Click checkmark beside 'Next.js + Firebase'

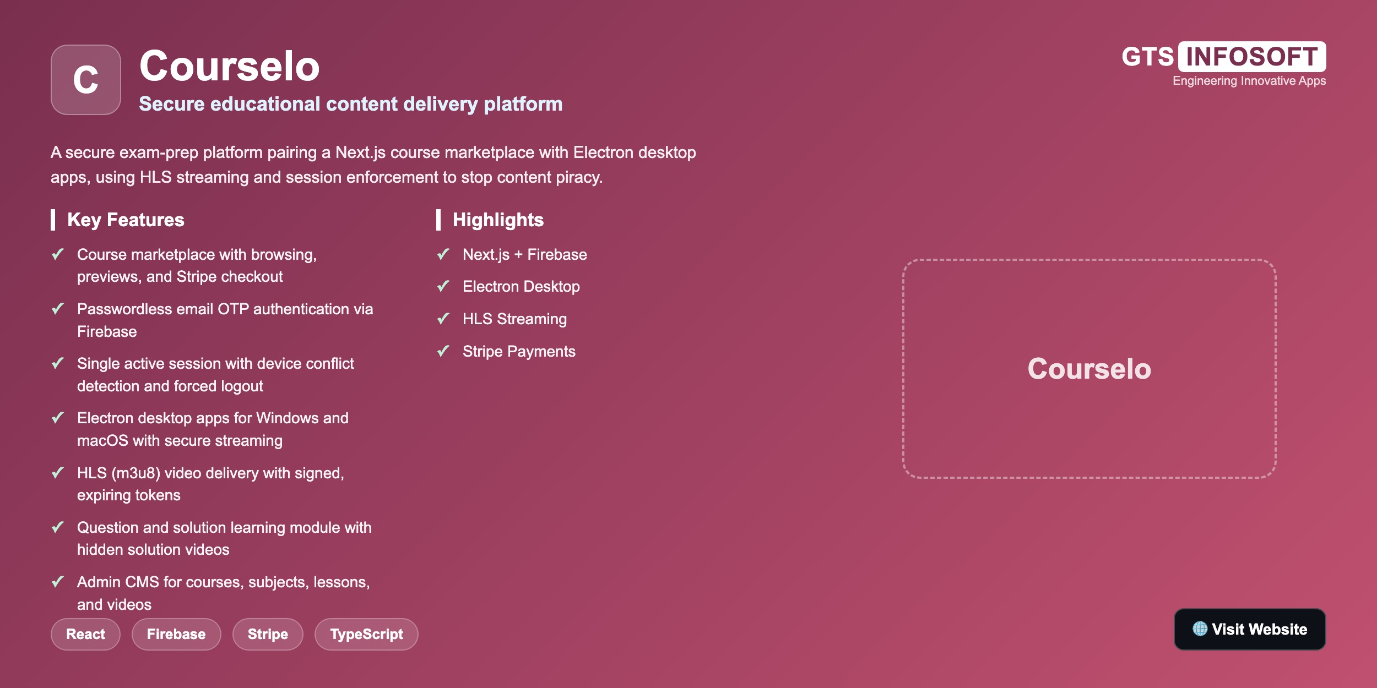point(443,254)
